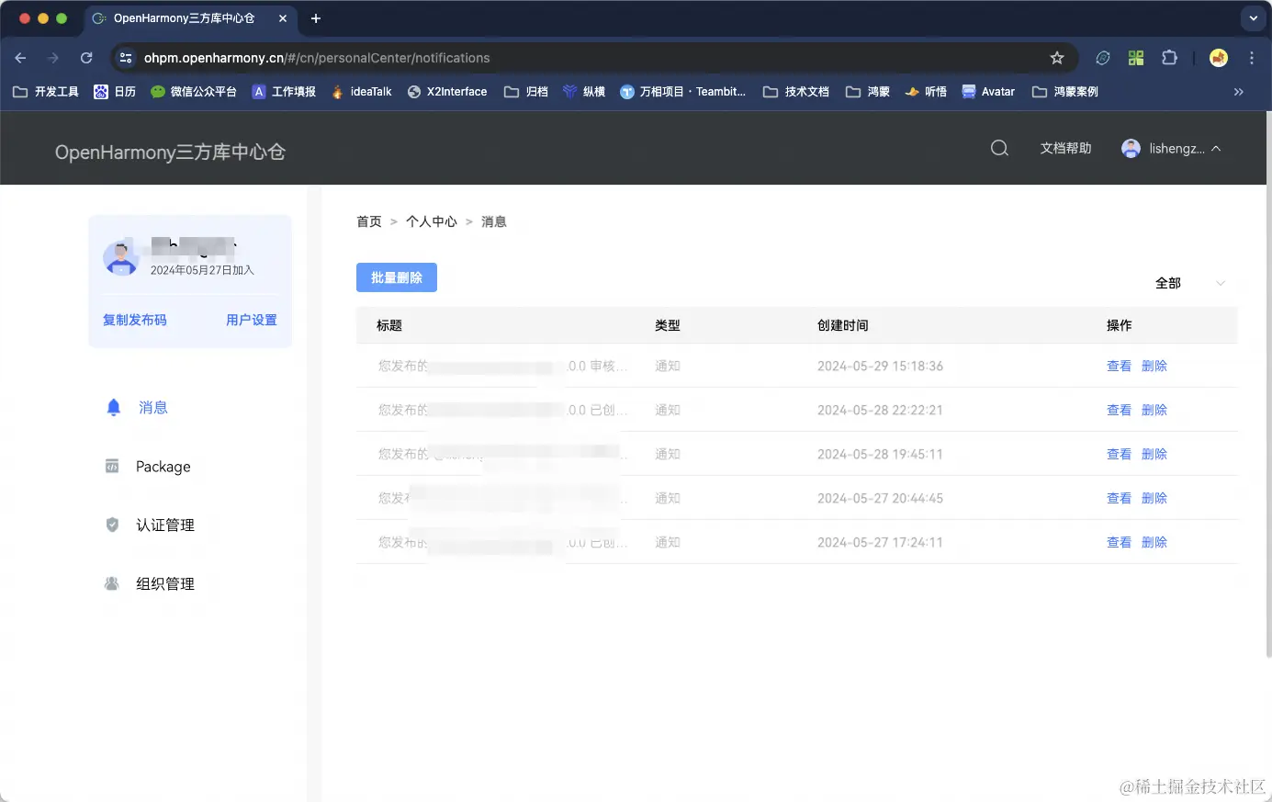Expand the 全部 filter dropdown
The image size is (1272, 802).
click(x=1190, y=283)
